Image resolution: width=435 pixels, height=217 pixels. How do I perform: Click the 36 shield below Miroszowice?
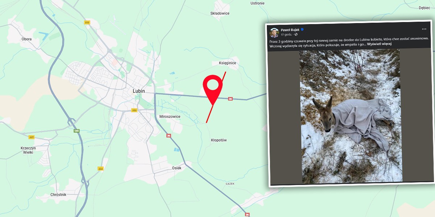pyautogui.click(x=169, y=136)
